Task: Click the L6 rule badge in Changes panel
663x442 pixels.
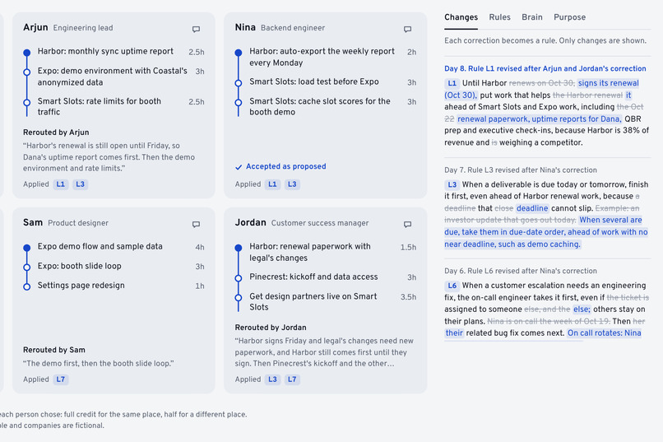Action: [452, 286]
